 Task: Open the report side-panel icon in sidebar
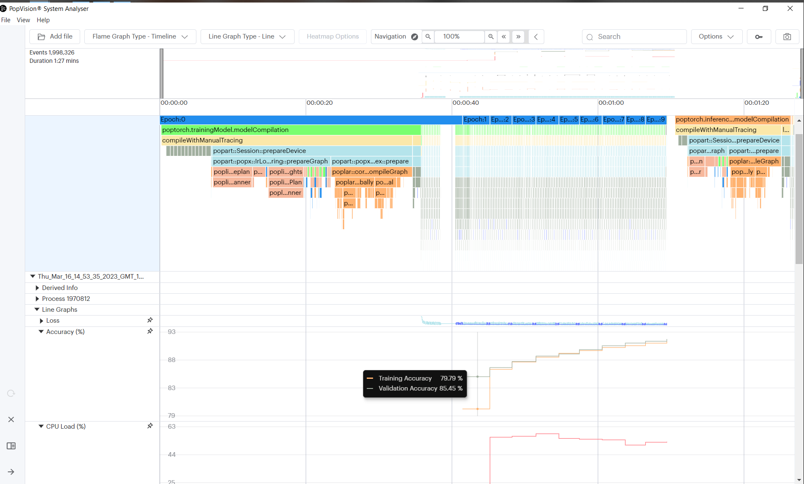click(11, 446)
